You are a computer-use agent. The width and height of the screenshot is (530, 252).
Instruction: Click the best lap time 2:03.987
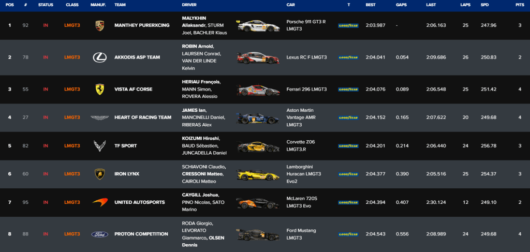point(376,25)
